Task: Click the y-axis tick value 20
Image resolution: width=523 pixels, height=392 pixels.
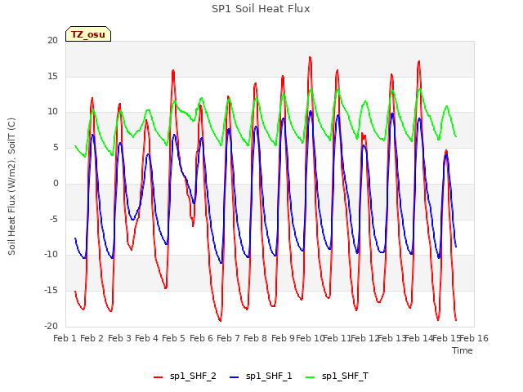Action: [52, 40]
